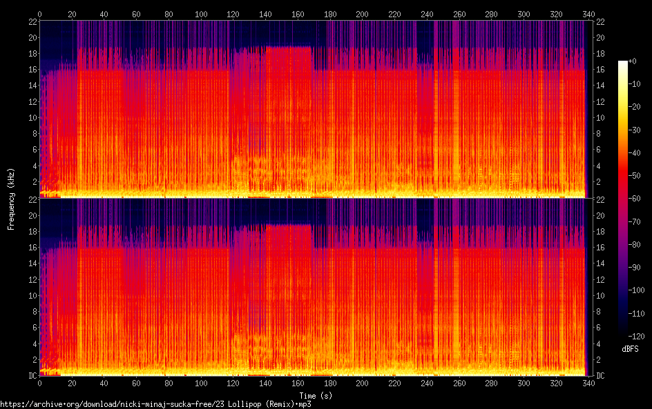Click the 'DC' label at bottom-right corner
Image resolution: width=652 pixels, height=409 pixels.
[600, 375]
